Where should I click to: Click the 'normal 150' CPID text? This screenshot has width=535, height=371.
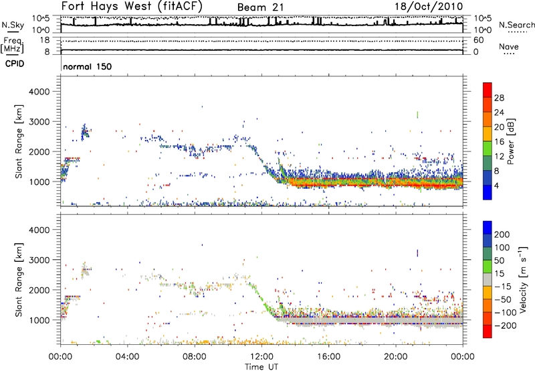point(88,66)
